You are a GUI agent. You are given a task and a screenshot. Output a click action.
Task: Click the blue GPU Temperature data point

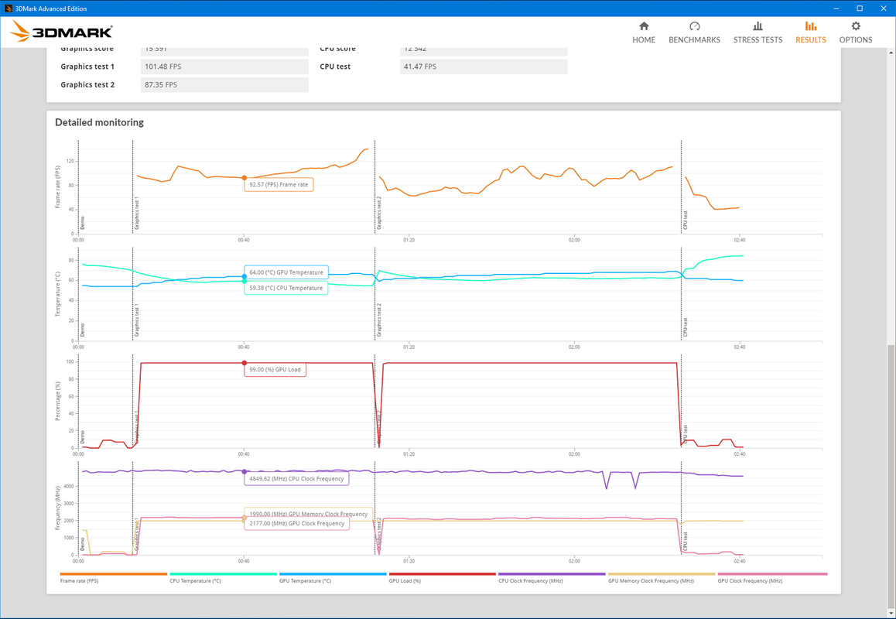[245, 277]
